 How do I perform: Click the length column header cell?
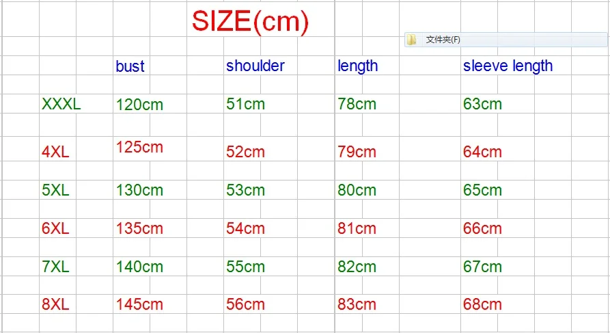(x=357, y=66)
